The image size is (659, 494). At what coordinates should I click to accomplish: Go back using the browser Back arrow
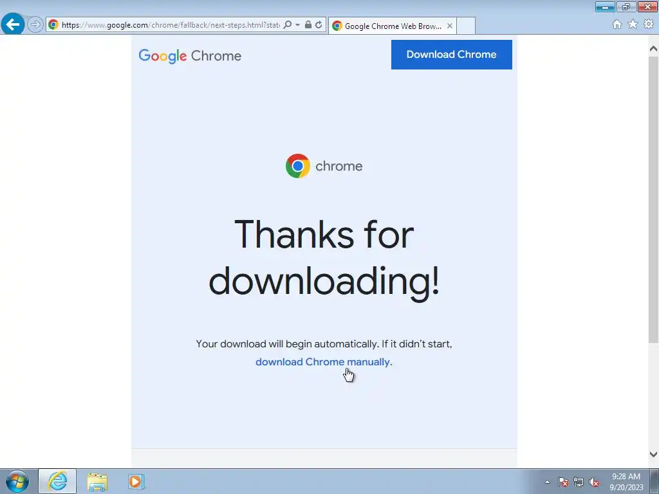coord(13,24)
